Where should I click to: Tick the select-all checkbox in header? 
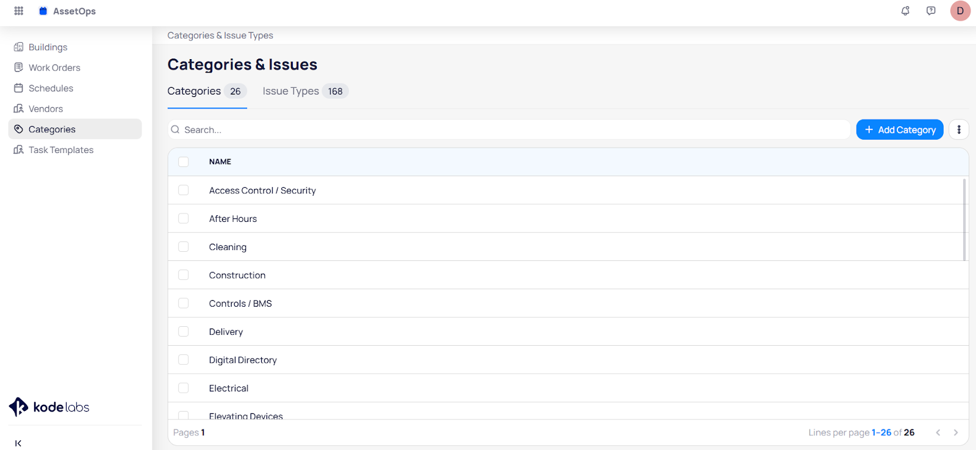tap(184, 162)
